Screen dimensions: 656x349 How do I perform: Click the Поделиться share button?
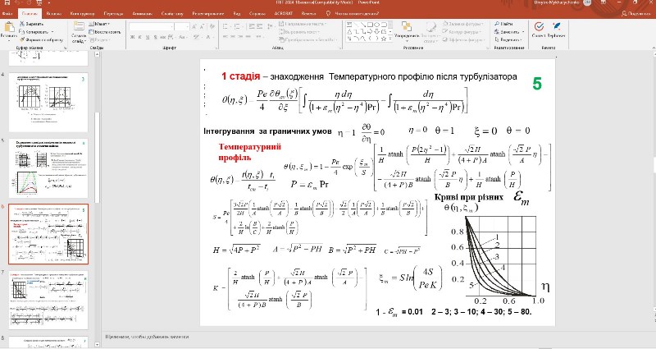pos(636,14)
